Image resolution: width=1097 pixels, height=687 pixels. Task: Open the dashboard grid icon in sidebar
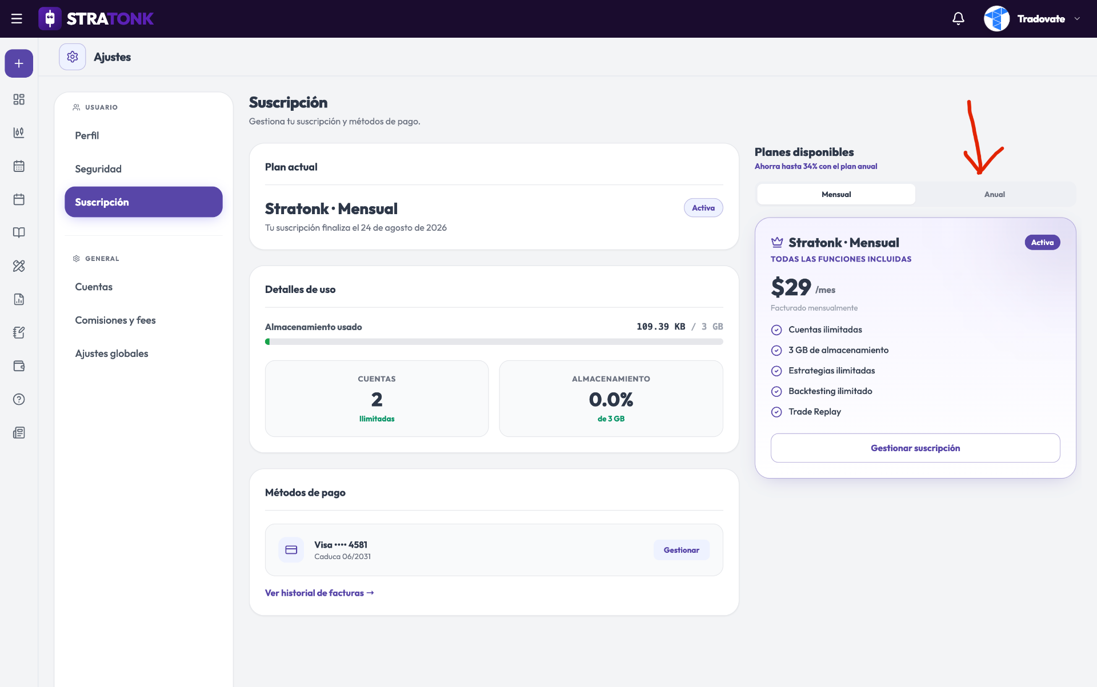(19, 99)
